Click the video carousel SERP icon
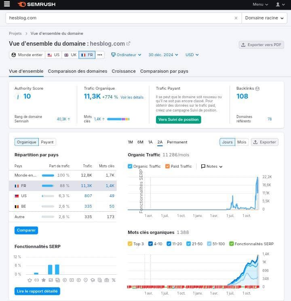Viewport: 291px width, 301px height. pos(79,280)
